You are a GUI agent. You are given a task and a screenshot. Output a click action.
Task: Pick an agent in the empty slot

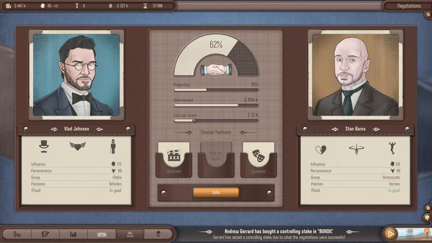(216, 159)
